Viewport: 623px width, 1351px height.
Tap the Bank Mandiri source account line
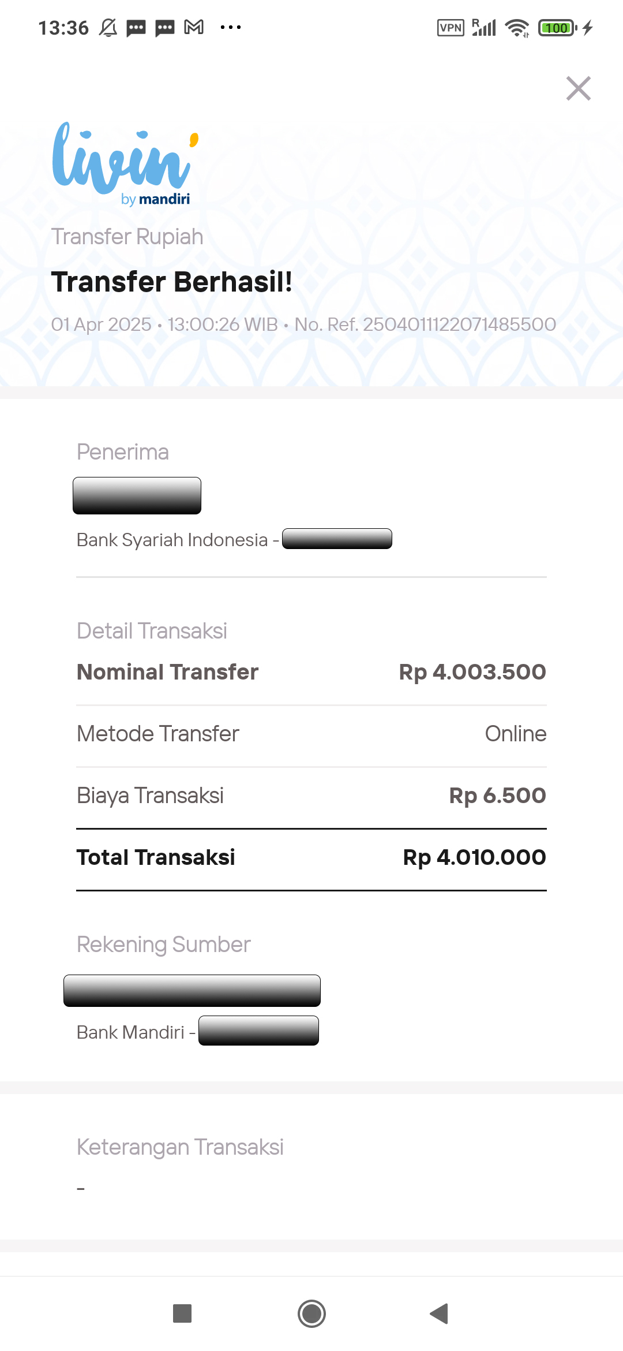click(x=197, y=1032)
